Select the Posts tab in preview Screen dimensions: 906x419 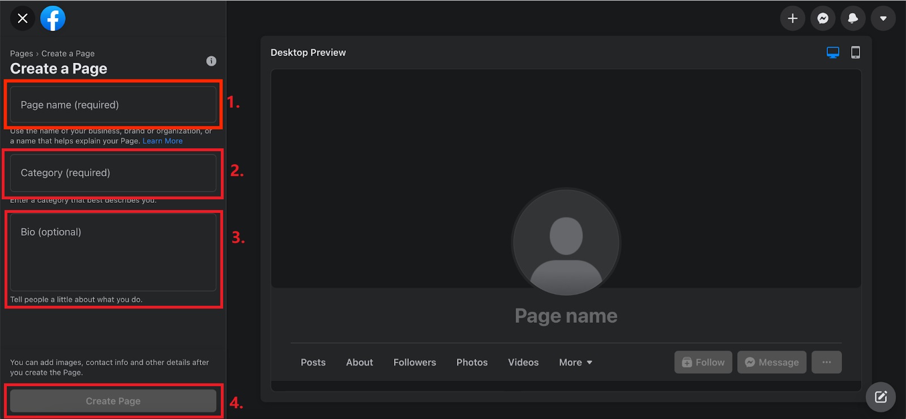[313, 362]
